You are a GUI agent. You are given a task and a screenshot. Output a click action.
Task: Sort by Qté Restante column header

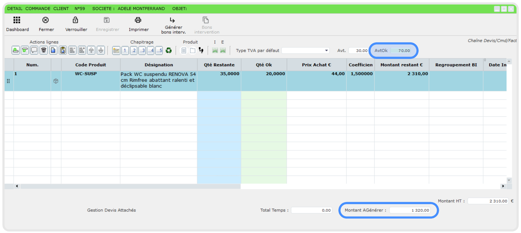pyautogui.click(x=219, y=65)
